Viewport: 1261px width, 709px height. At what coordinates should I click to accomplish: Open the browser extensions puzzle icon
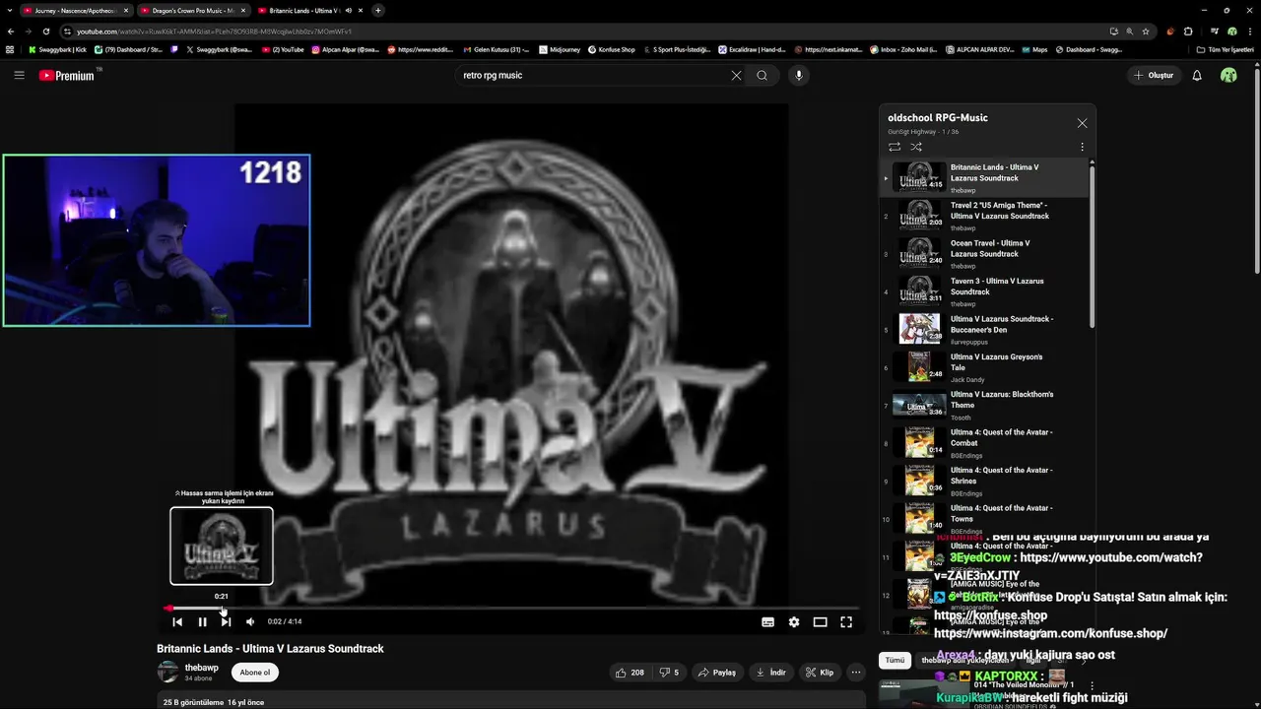point(1188,32)
